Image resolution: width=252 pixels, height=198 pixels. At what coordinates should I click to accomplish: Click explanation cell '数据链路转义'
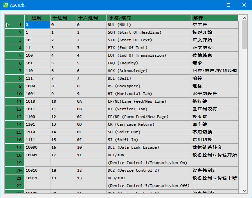pos(215,147)
